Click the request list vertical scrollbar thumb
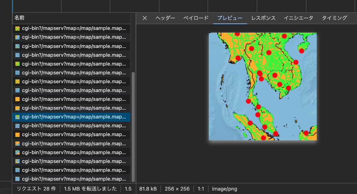Viewport: 357px width, 194px height. click(x=133, y=127)
